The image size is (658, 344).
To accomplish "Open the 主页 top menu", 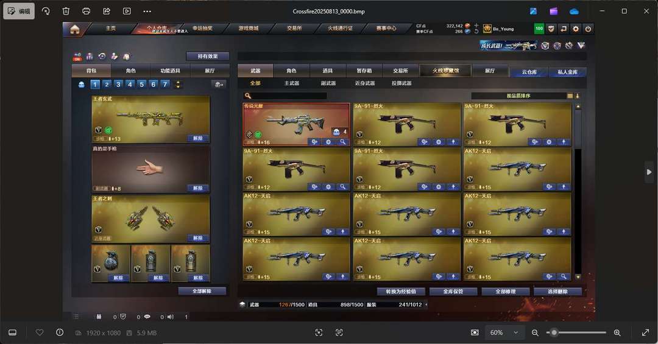I will tap(111, 28).
